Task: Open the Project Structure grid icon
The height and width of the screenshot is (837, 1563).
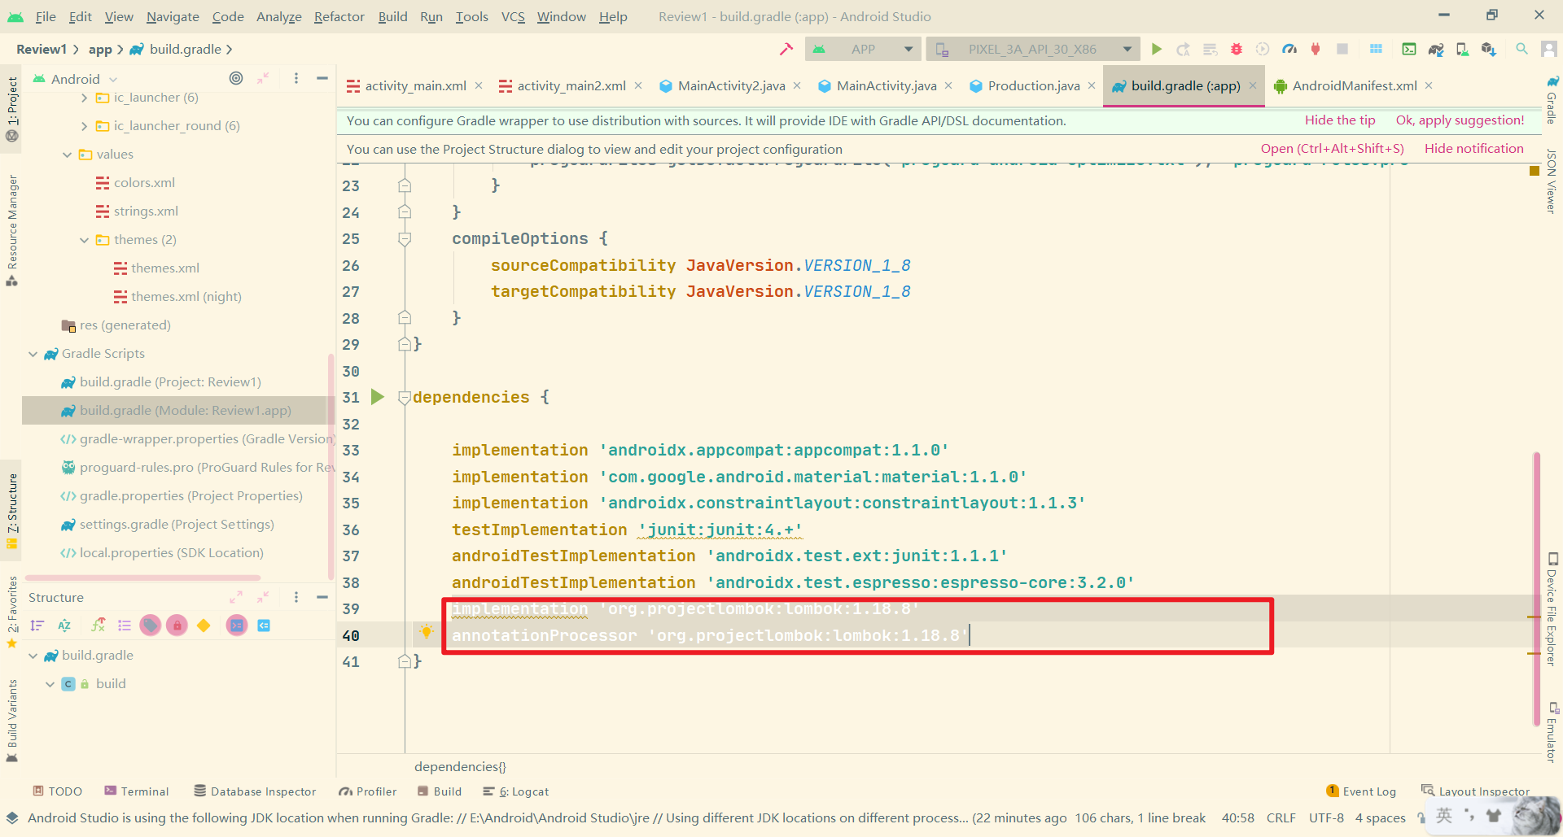Action: [1376, 49]
